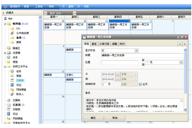Open the 已删除 trash icon
This screenshot has width=192, height=128.
click(x=9, y=100)
